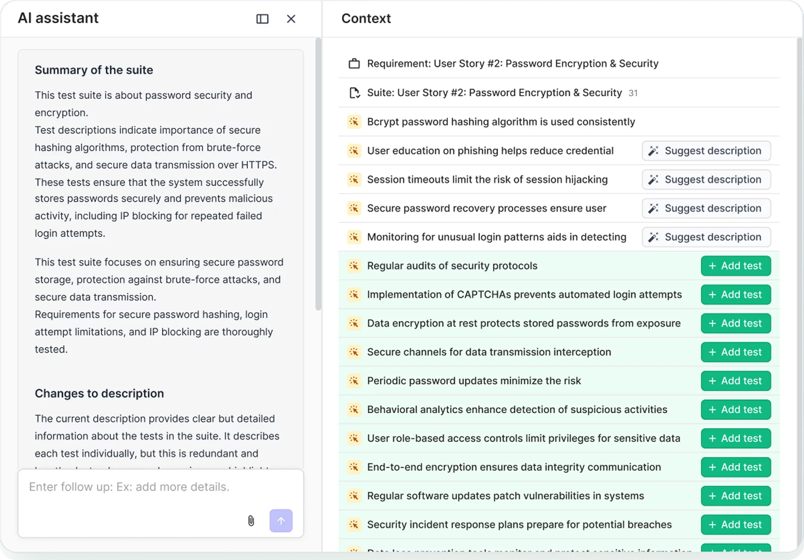The width and height of the screenshot is (804, 560).
Task: Click AI sparkle icon beside Bcrypt password hashing
Action: pyautogui.click(x=354, y=122)
